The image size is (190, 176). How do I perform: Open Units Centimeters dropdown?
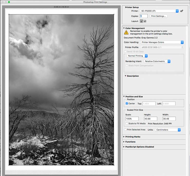168,130
